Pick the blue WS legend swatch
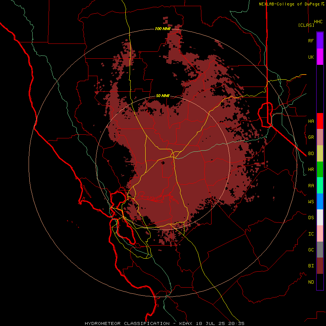The width and height of the screenshot is (326, 326). click(x=320, y=201)
